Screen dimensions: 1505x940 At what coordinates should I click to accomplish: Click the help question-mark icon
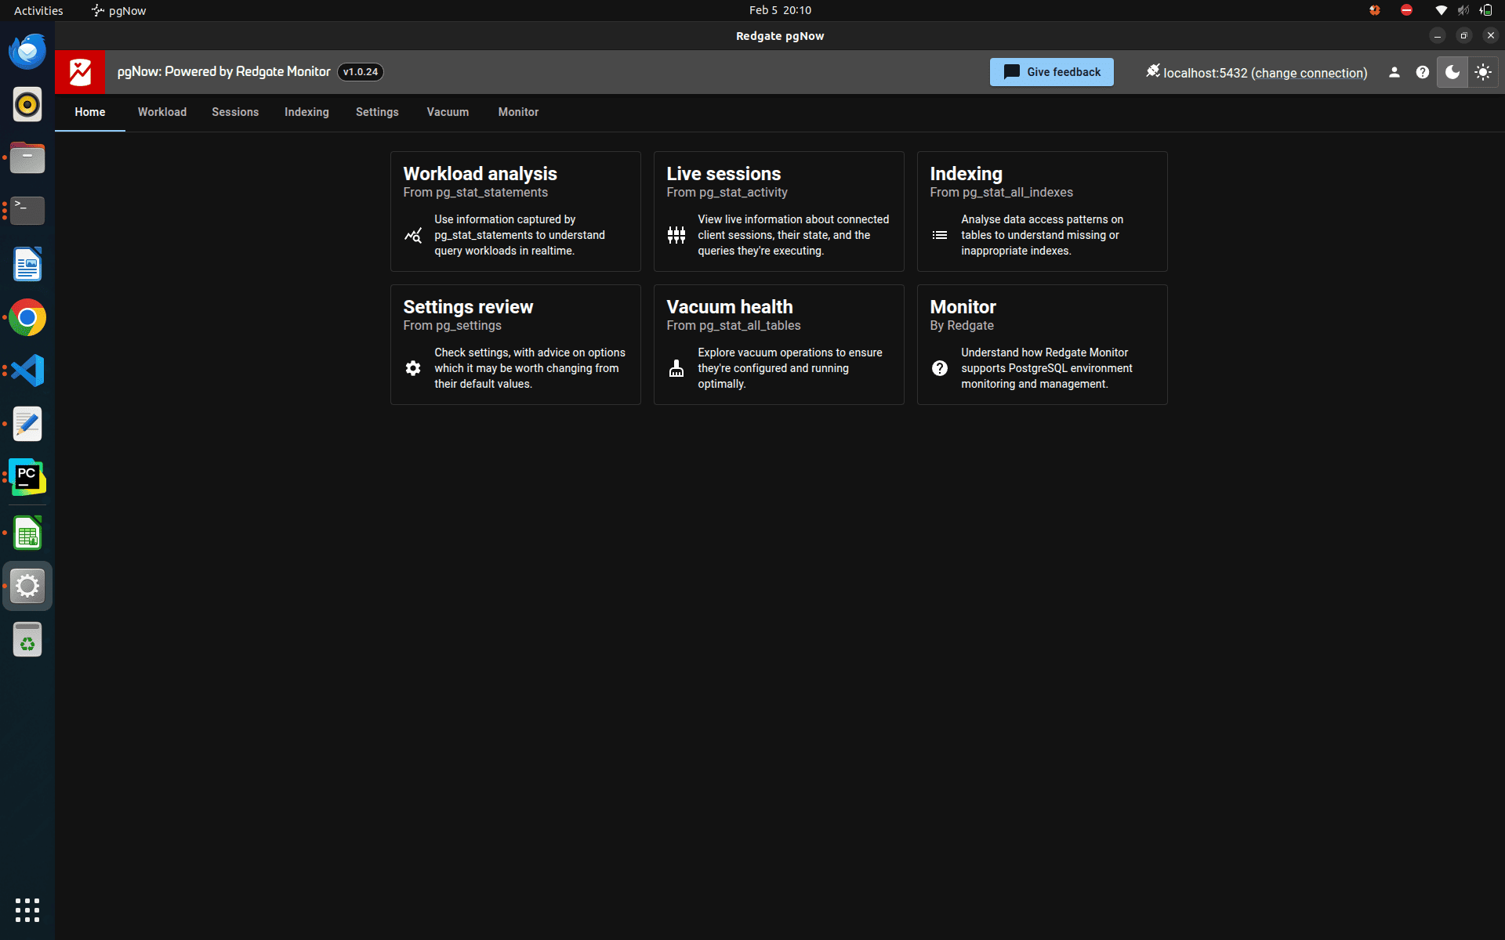1423,72
